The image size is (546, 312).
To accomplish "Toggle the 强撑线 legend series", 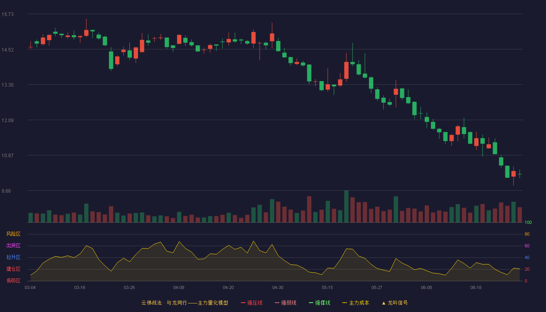I will (319, 303).
